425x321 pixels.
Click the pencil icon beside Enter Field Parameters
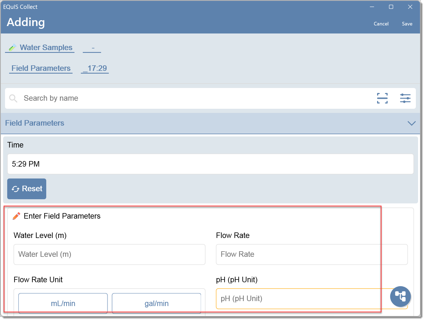tap(17, 216)
